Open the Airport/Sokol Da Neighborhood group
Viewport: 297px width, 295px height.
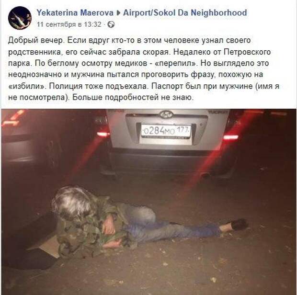point(185,12)
